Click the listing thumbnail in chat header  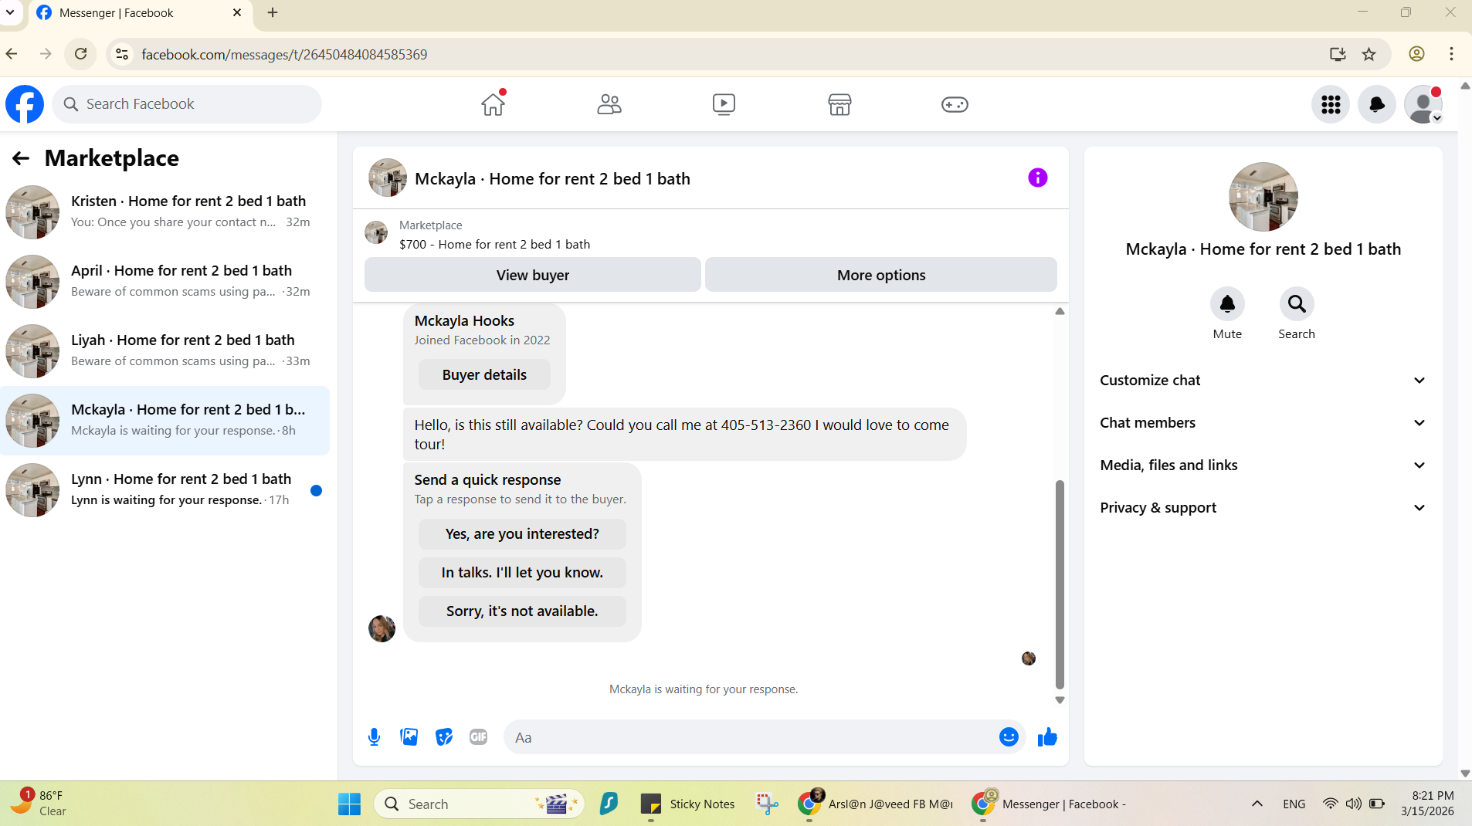tap(388, 178)
